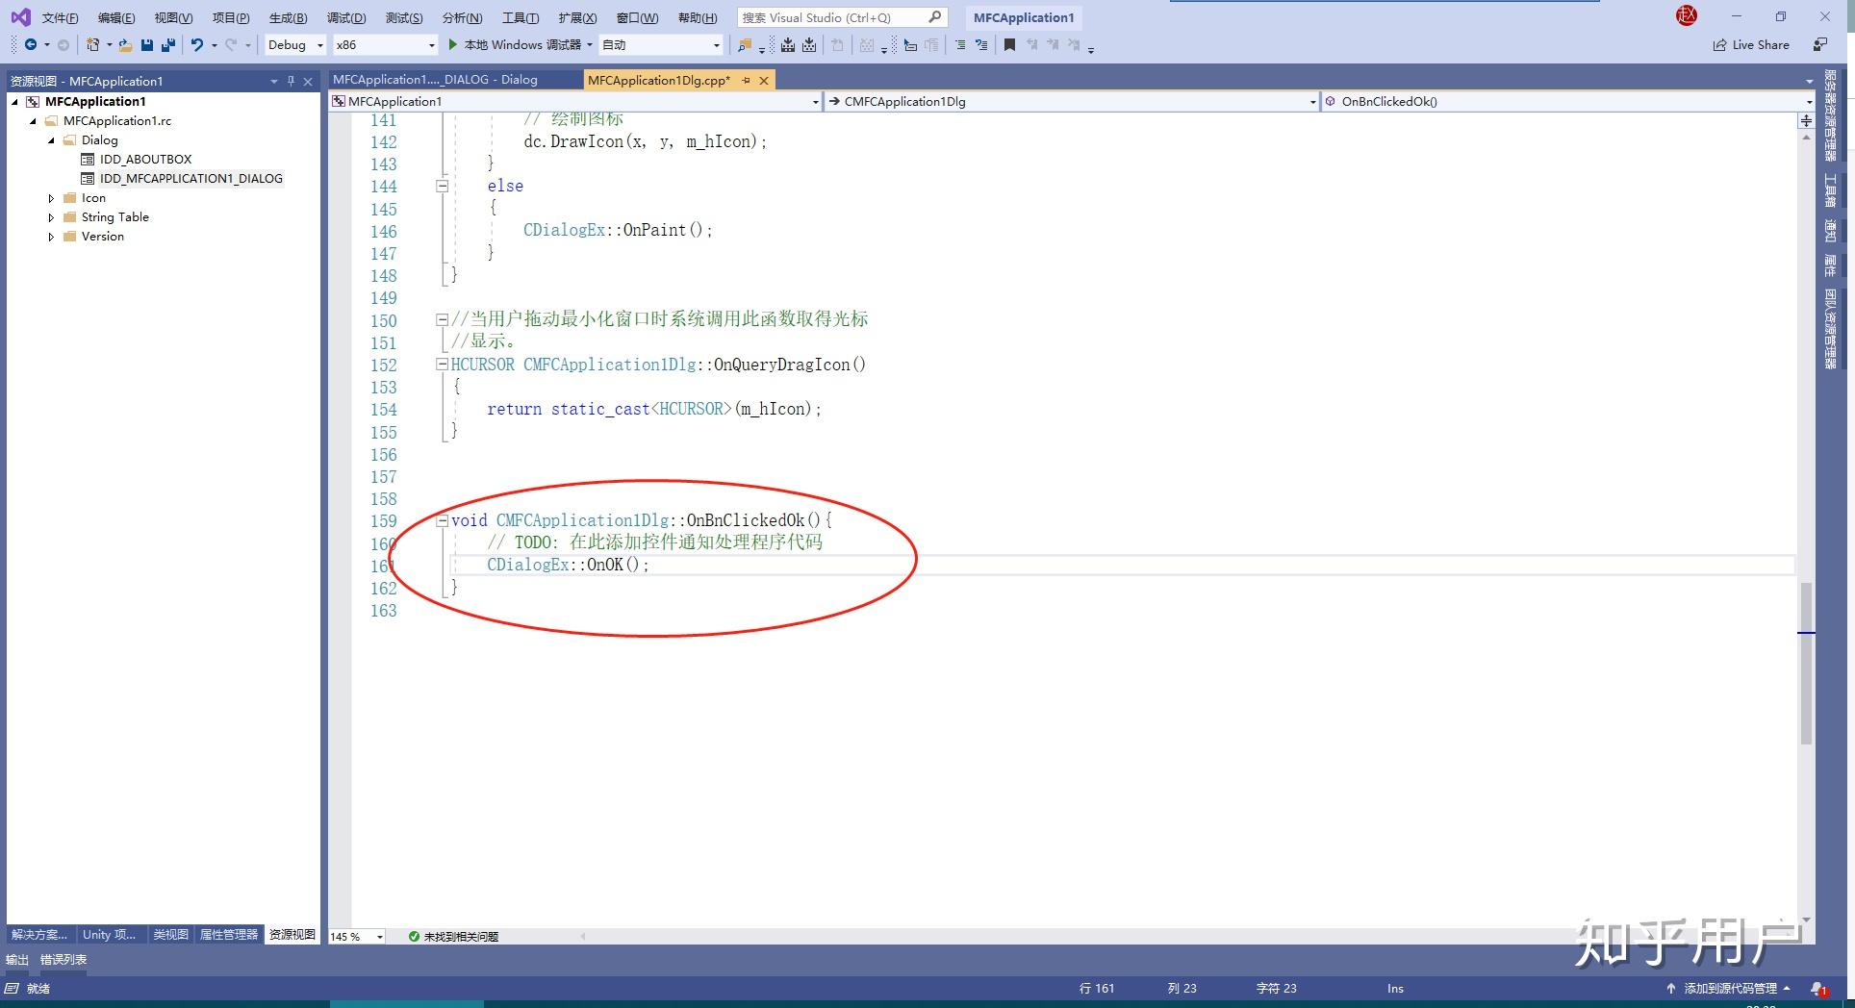Click the green checkmark no-issues indicator
Viewport: 1855px width, 1008px height.
(x=414, y=936)
